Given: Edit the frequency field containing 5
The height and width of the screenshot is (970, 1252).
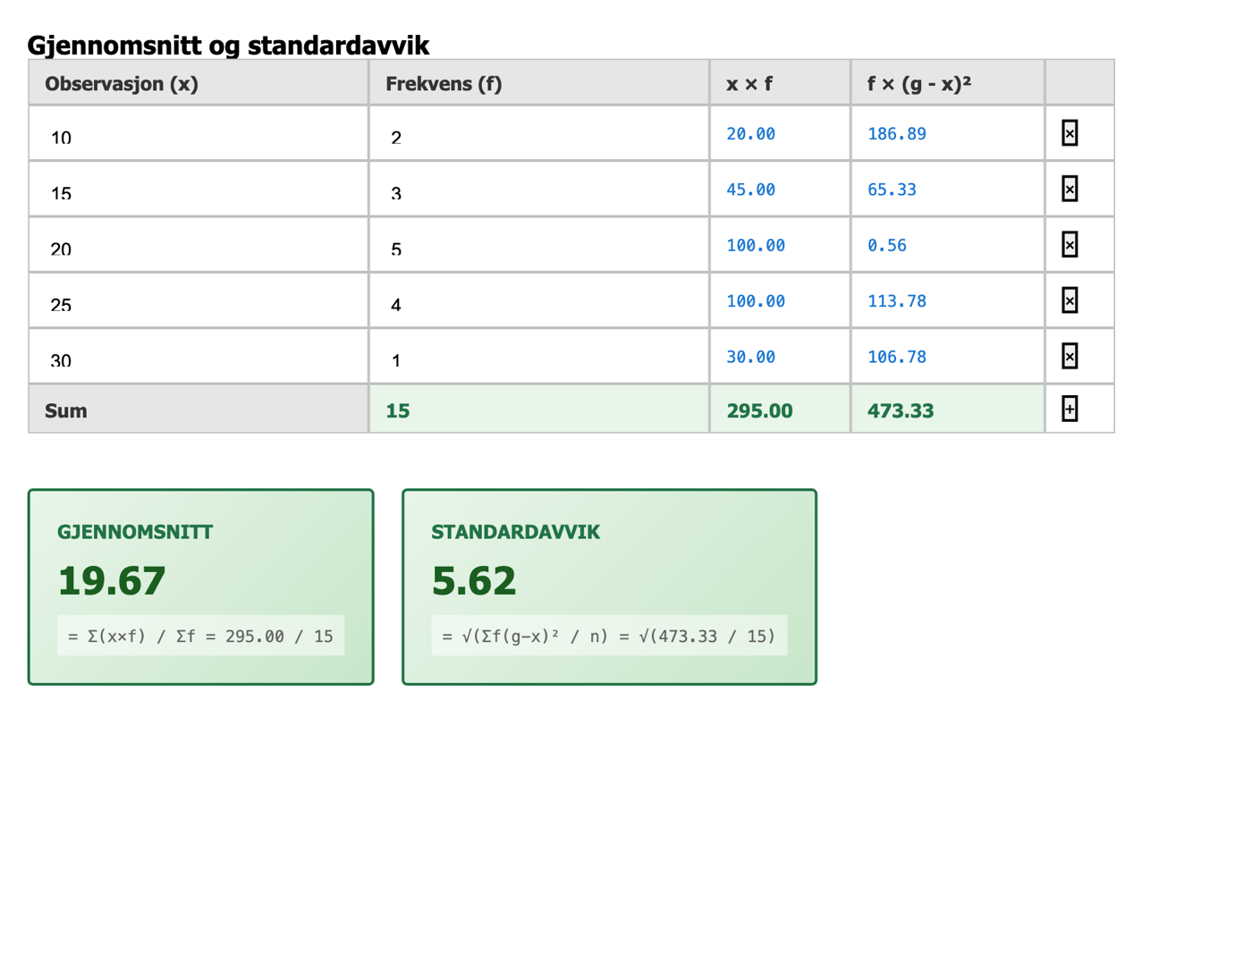Looking at the screenshot, I should 539,244.
